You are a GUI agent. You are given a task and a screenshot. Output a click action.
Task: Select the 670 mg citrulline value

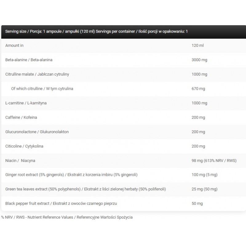click(x=198, y=89)
